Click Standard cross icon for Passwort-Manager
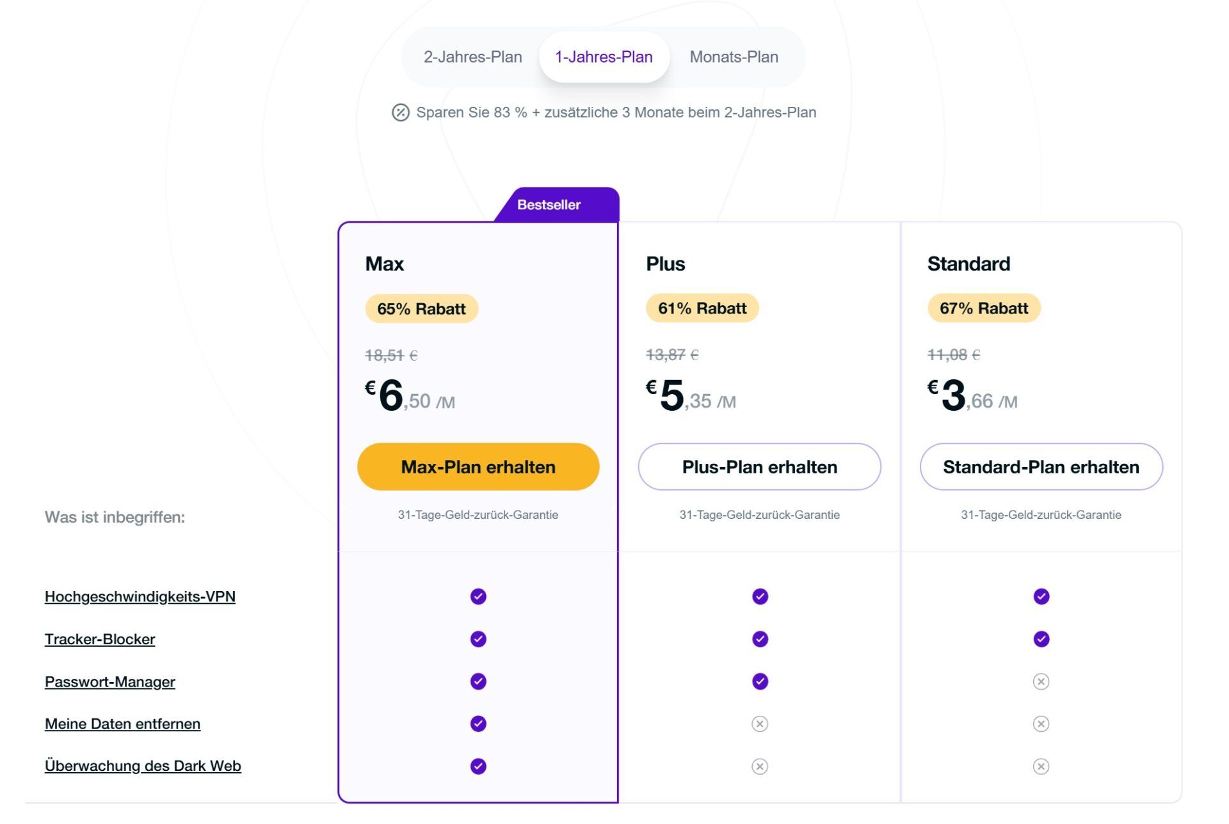 [x=1041, y=682]
